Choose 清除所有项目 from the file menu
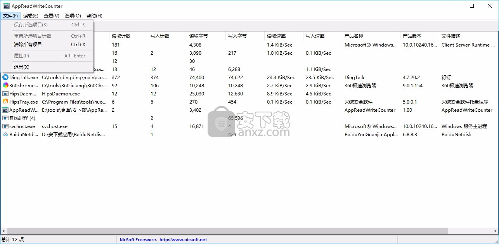This screenshot has height=244, width=499. pos(47,45)
